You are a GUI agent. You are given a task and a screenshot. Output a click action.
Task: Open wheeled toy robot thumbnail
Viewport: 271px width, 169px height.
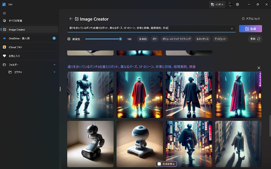click(x=90, y=144)
